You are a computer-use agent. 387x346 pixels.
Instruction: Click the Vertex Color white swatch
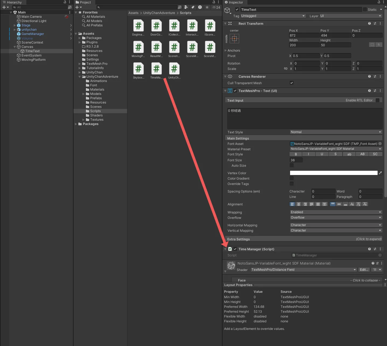click(x=333, y=173)
